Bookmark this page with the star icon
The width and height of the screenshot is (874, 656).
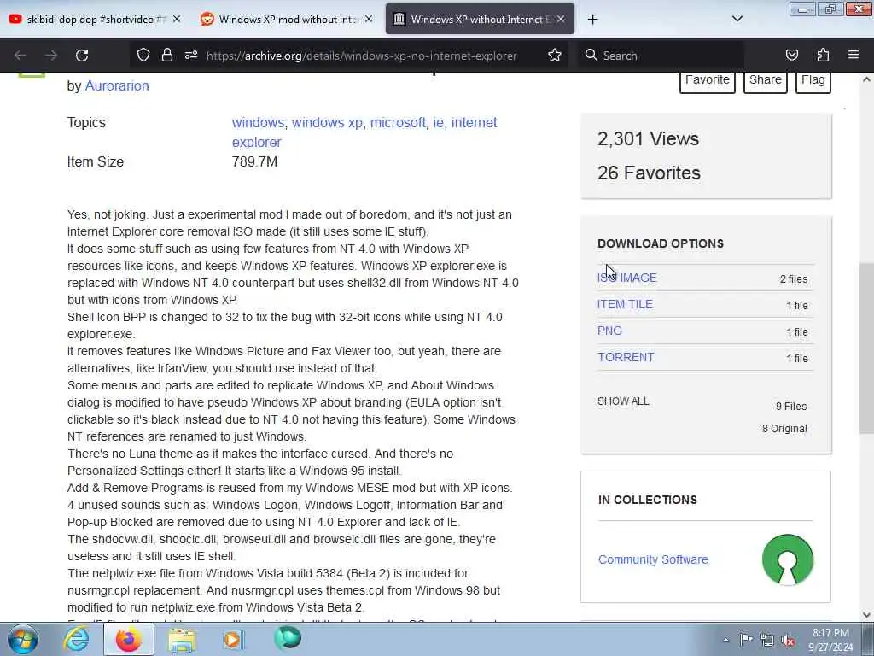click(x=554, y=56)
